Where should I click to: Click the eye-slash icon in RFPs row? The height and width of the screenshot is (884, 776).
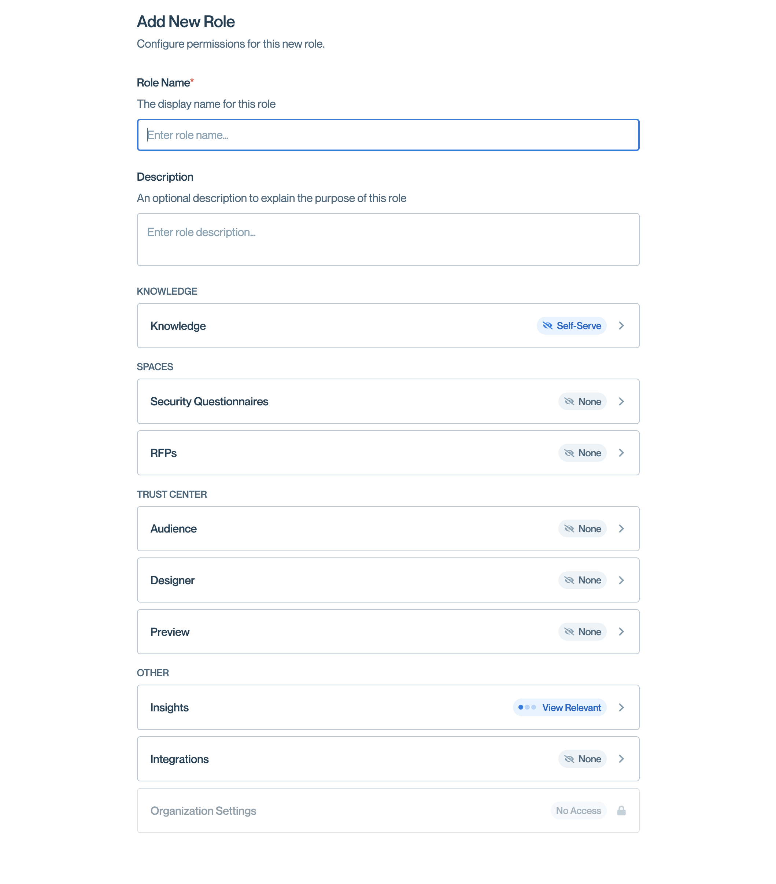coord(569,453)
